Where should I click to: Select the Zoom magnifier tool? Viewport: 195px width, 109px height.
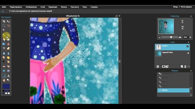[8, 80]
